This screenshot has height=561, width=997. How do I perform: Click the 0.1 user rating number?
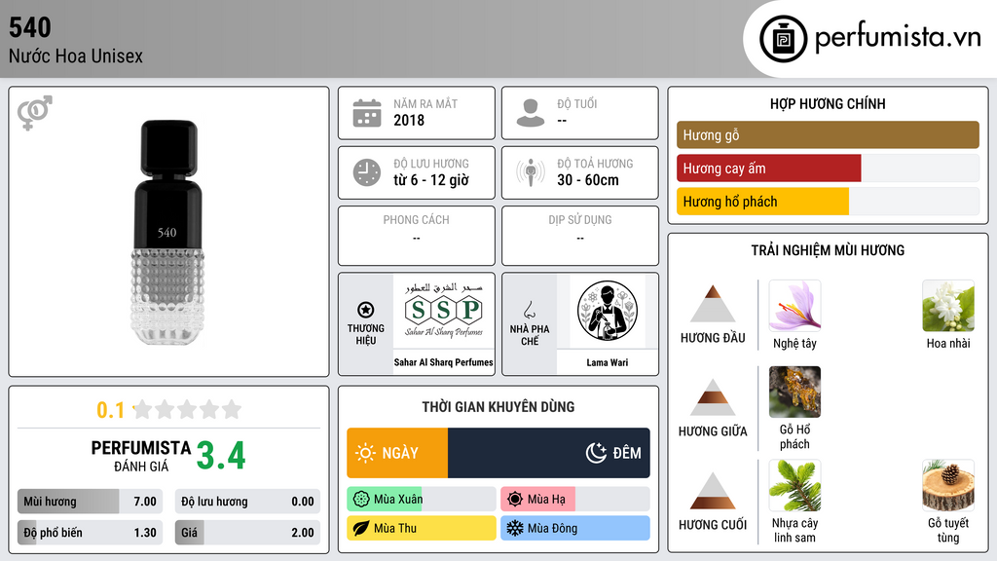[x=111, y=410]
